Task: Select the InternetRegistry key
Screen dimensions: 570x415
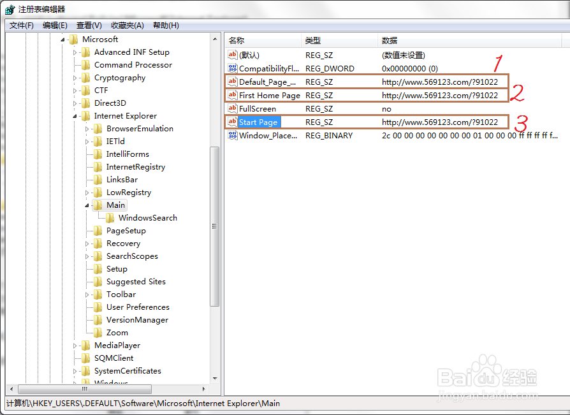Action: 136,167
